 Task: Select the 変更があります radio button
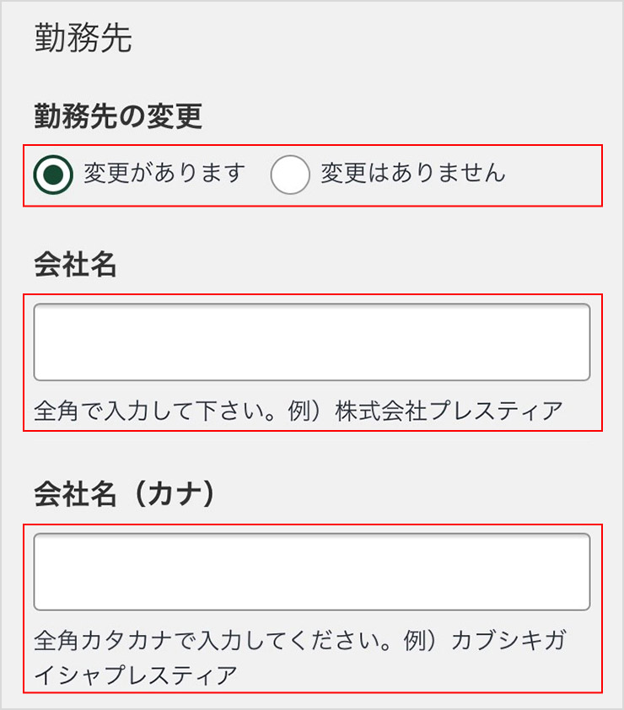pos(55,175)
